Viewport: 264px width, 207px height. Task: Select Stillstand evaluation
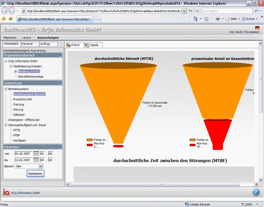pos(19,115)
